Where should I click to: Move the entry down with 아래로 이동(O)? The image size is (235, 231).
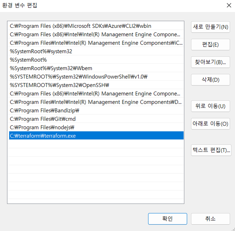tap(210, 124)
